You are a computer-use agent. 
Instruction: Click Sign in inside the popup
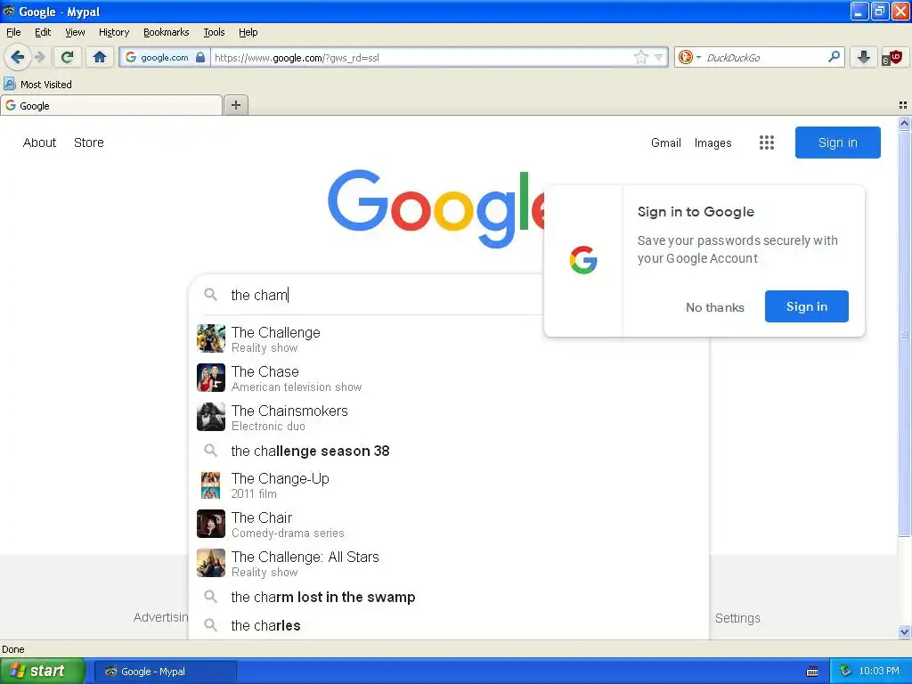(x=806, y=306)
